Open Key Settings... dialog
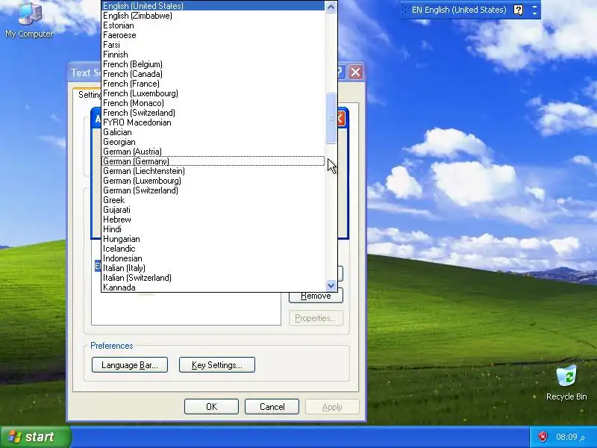 216,365
